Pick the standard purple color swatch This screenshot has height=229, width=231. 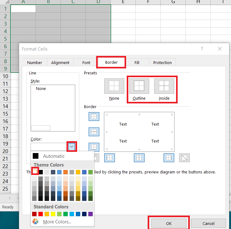(x=91, y=214)
